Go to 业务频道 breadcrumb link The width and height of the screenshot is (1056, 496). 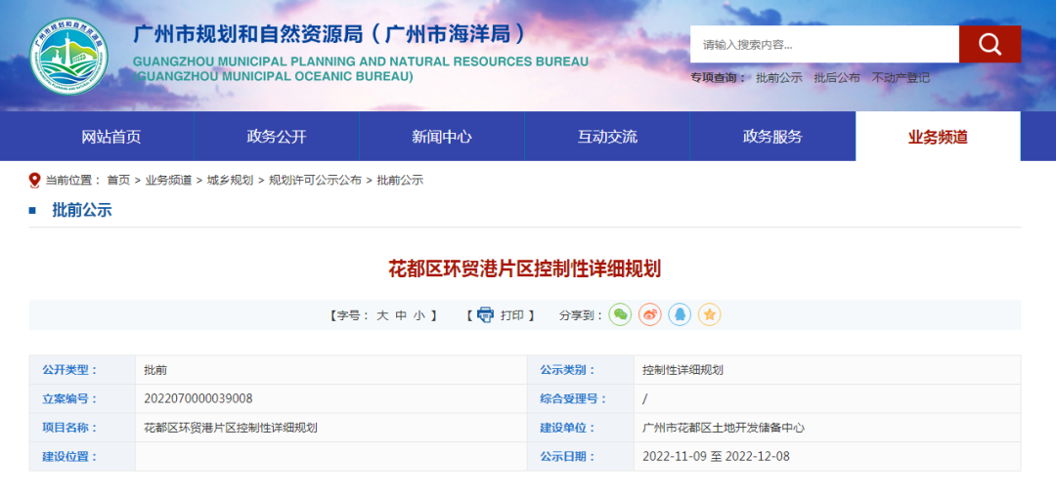(x=168, y=180)
